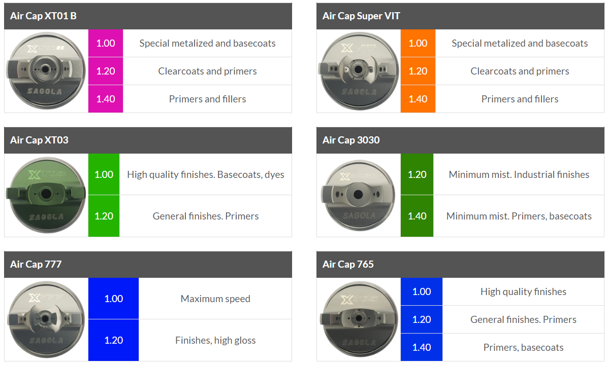Click the Maximum speed description
The height and width of the screenshot is (366, 606).
(215, 299)
